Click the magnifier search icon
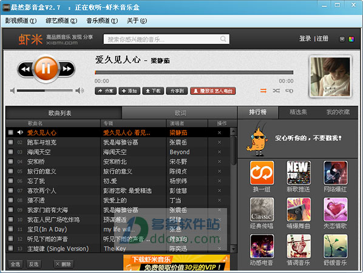 point(223,39)
